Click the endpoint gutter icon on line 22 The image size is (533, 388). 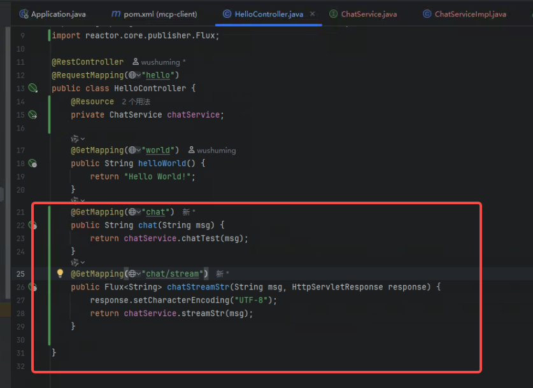click(32, 225)
